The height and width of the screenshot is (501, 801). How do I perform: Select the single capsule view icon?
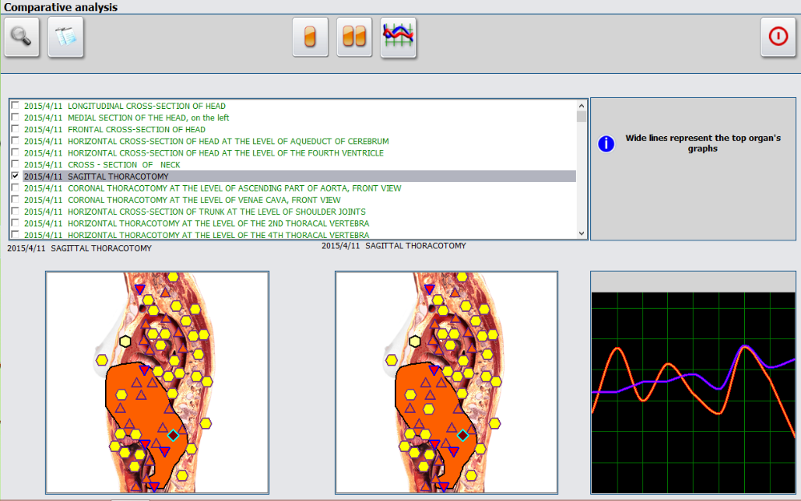310,38
